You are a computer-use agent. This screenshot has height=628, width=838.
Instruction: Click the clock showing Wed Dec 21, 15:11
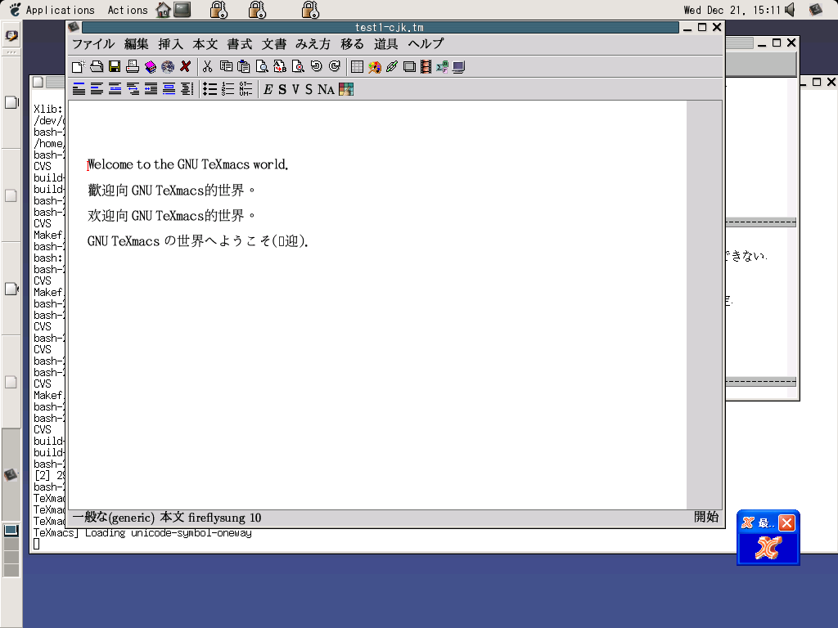732,10
